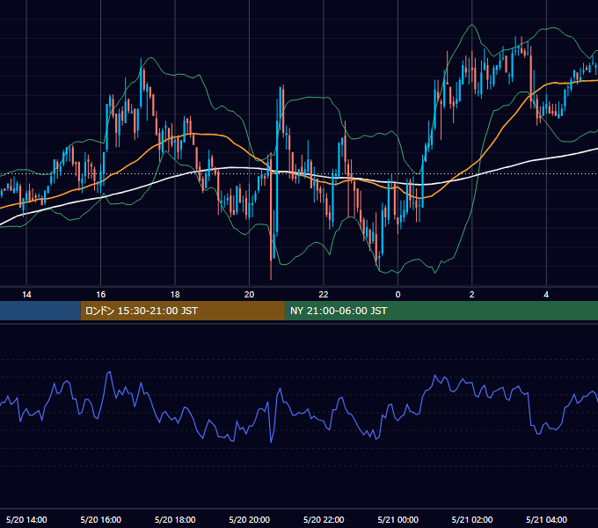
Task: Select the NY 21:00-06:00 JST session bar
Action: 441,311
